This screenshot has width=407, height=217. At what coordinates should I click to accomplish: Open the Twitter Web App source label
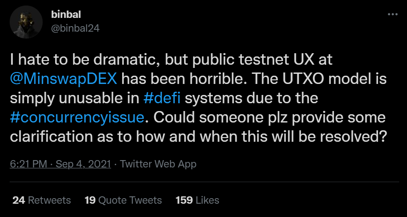pyautogui.click(x=158, y=164)
